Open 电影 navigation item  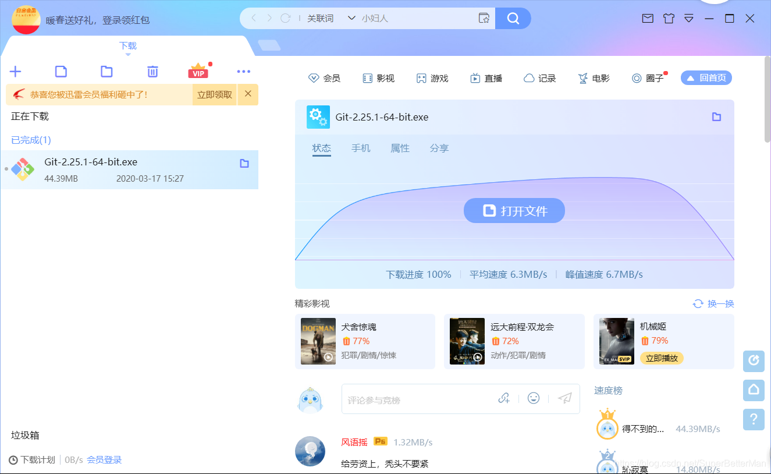[594, 78]
